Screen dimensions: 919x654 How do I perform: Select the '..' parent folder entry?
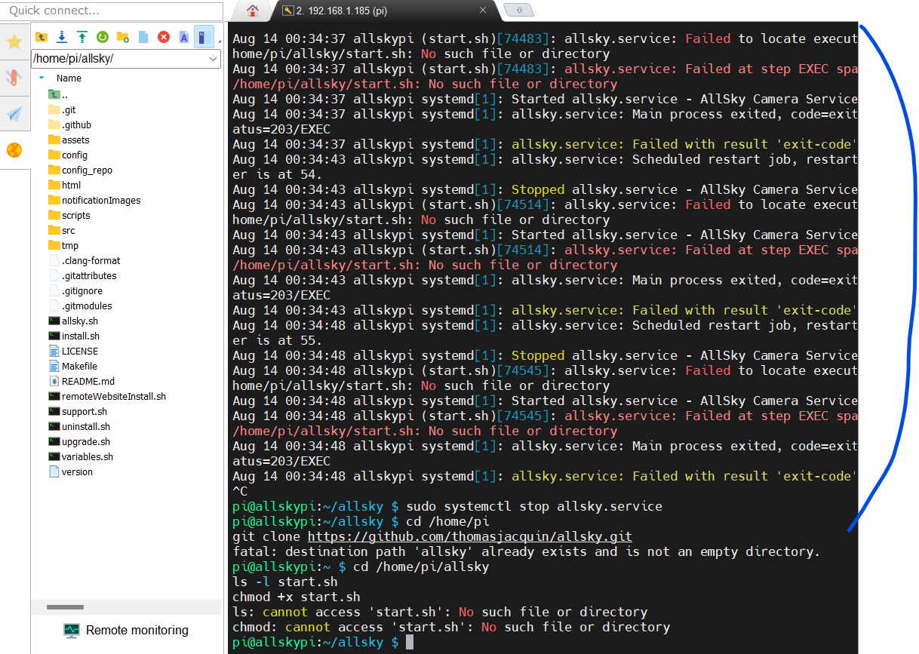pyautogui.click(x=58, y=94)
